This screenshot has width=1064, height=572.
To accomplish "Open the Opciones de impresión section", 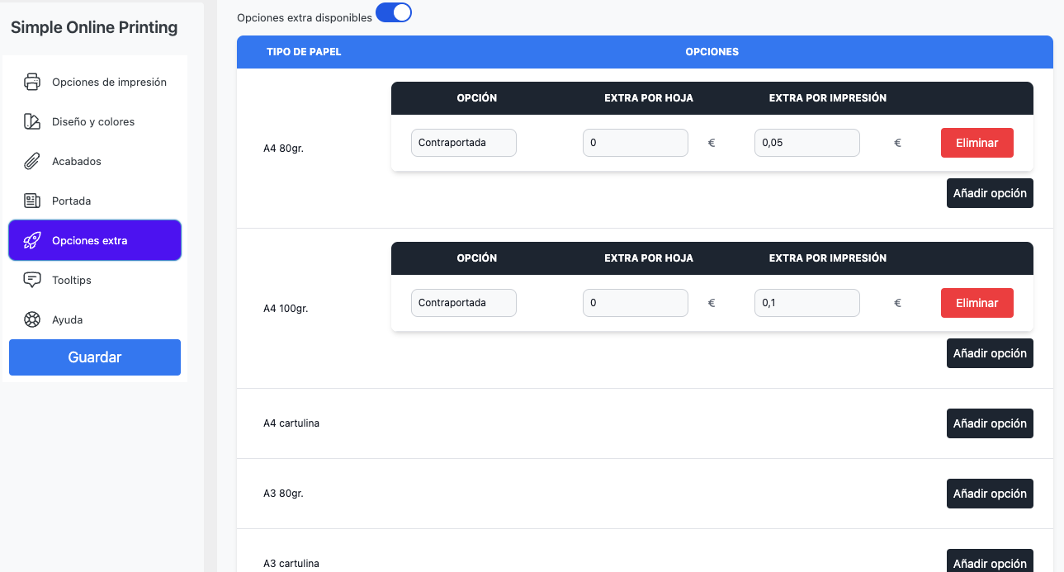I will pos(95,82).
